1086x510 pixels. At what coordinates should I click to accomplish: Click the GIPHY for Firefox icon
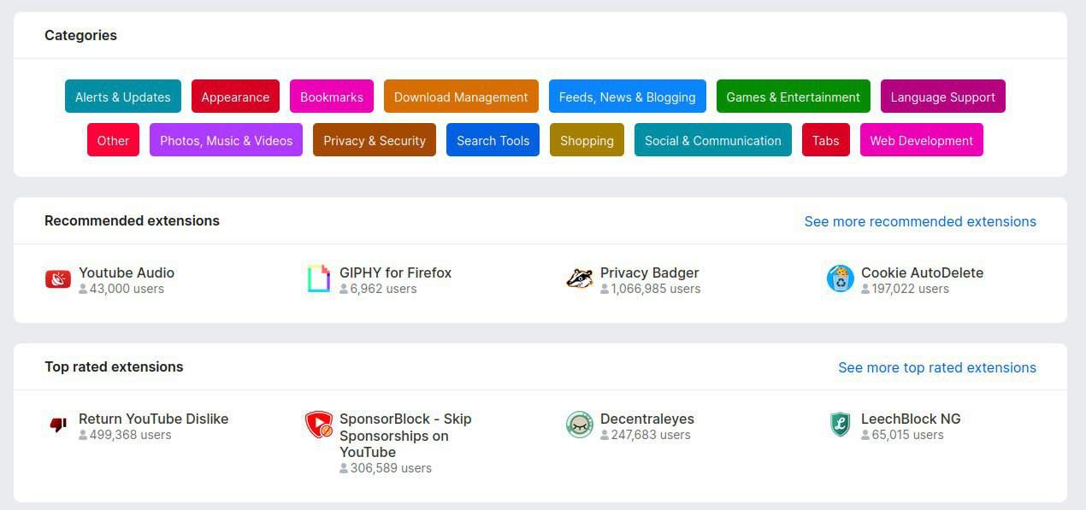(319, 279)
